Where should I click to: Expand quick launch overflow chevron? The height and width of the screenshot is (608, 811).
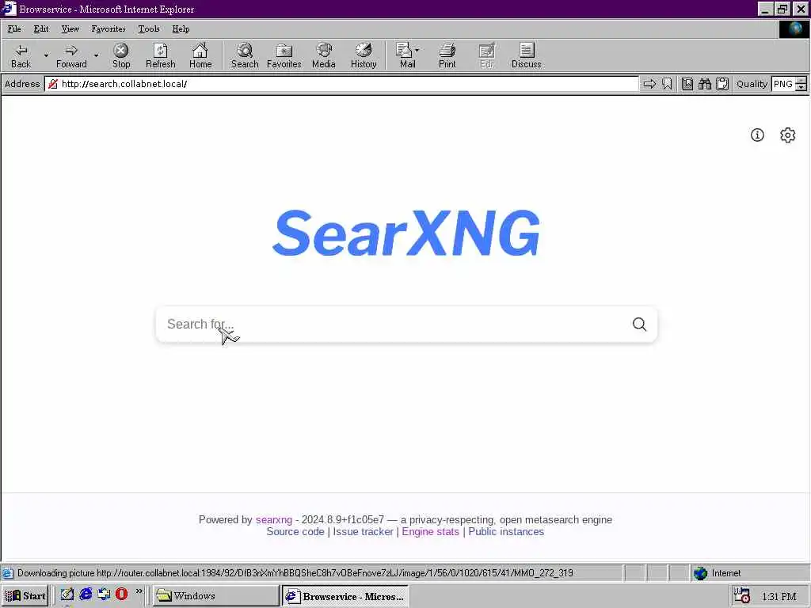coord(139,591)
